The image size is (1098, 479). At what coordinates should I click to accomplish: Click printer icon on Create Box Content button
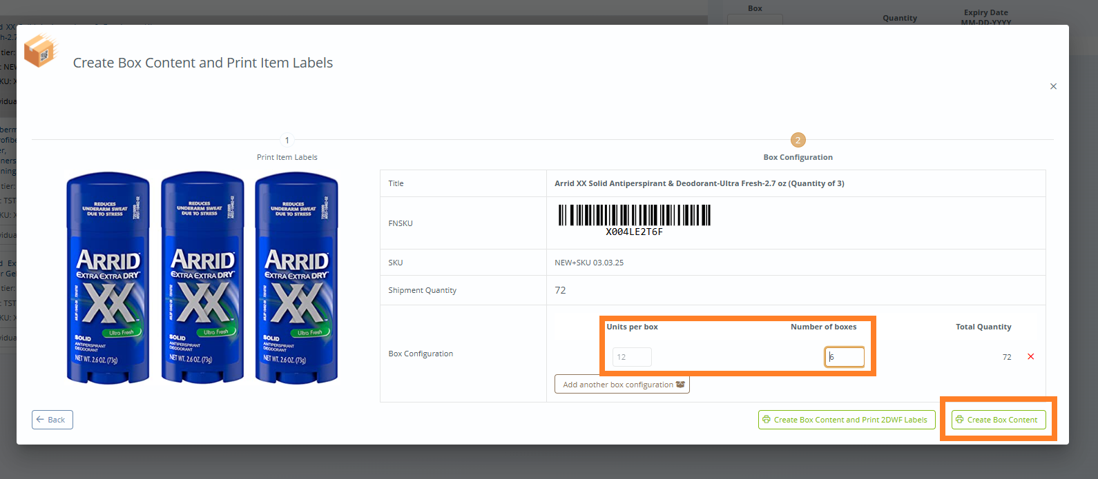960,420
